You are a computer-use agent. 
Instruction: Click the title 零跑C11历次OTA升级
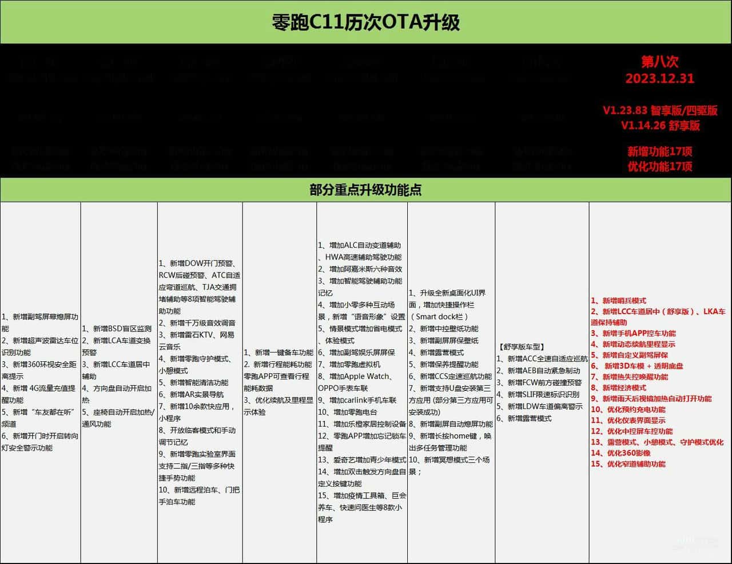pos(366,22)
